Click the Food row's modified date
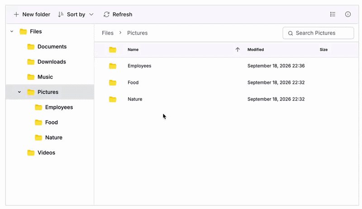This screenshot has height=209, width=362. tap(276, 83)
